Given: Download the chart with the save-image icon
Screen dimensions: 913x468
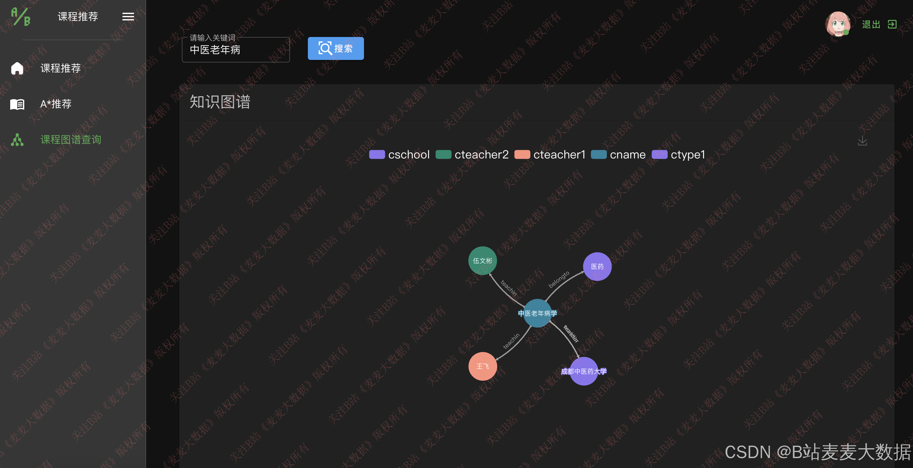Looking at the screenshot, I should 862,141.
